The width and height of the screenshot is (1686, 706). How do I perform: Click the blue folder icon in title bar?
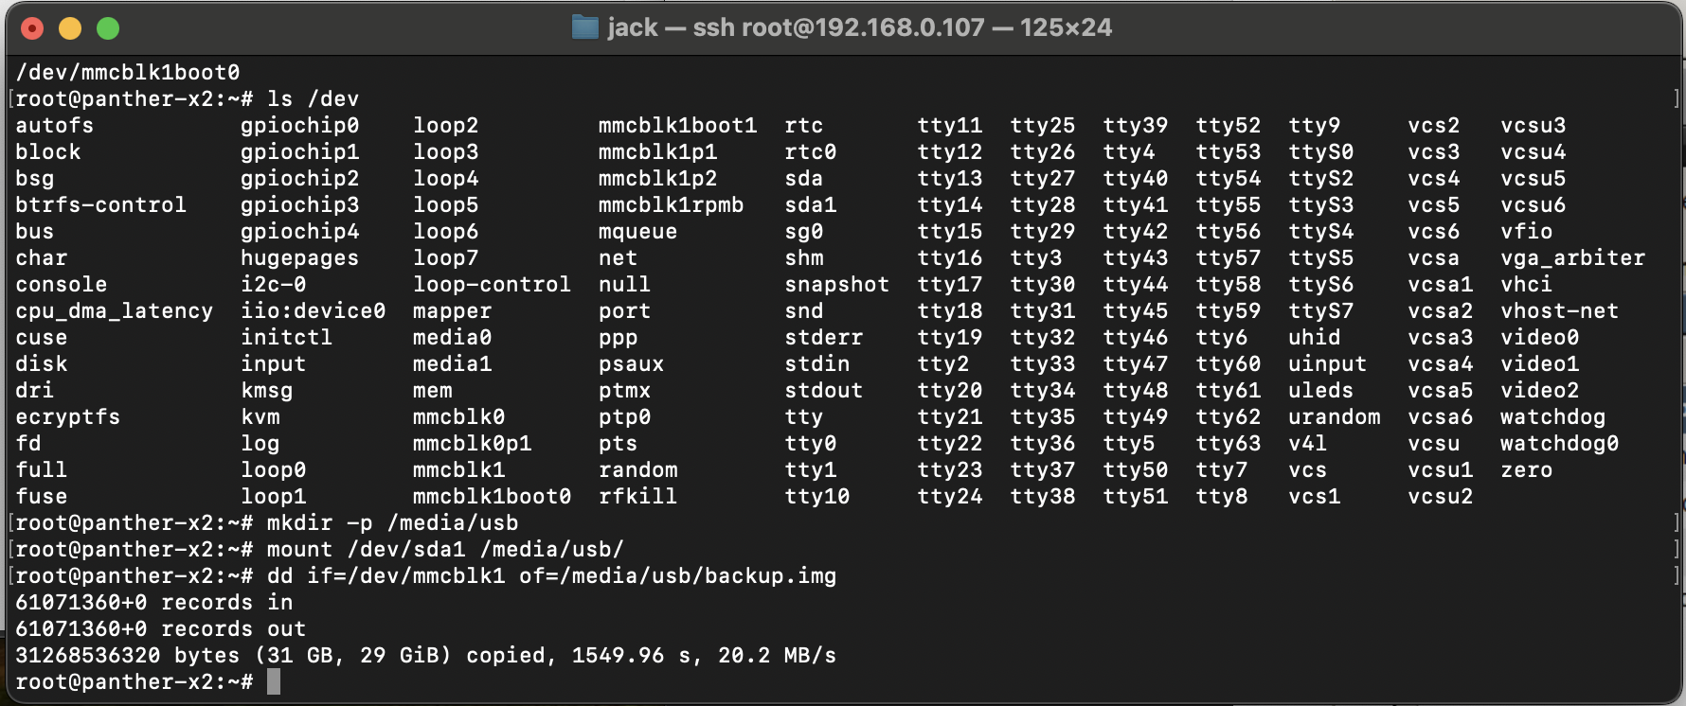click(x=585, y=27)
